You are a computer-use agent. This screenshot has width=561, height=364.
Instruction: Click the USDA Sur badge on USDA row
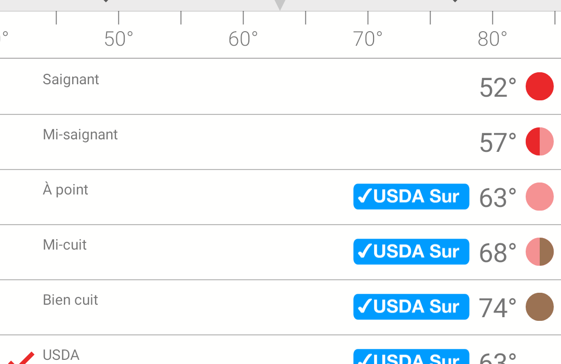[411, 357]
